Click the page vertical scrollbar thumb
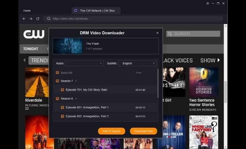246x149 pixels. [226, 92]
